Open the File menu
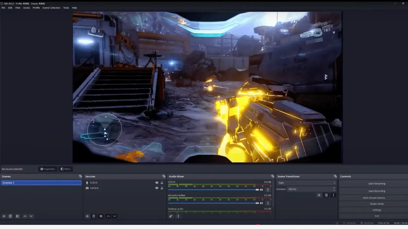 tap(3, 8)
